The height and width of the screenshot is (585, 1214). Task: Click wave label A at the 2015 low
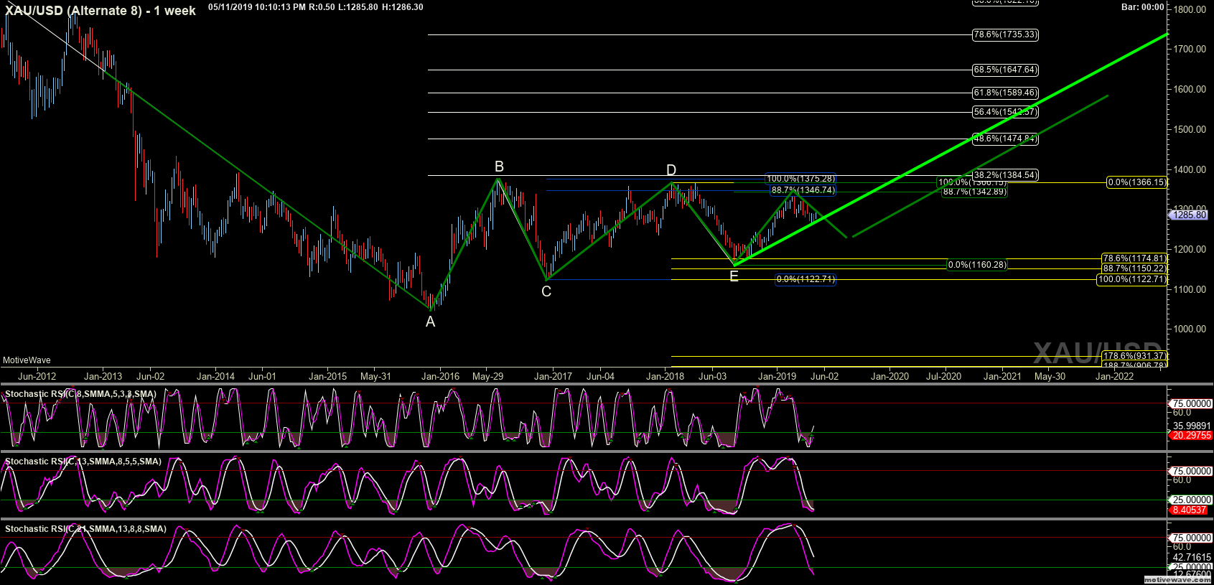[431, 322]
